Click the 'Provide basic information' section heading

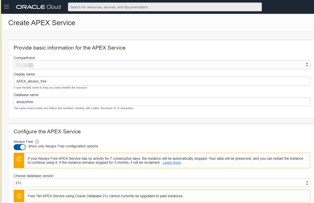(69, 48)
